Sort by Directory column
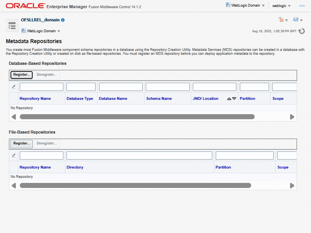 click(75, 167)
